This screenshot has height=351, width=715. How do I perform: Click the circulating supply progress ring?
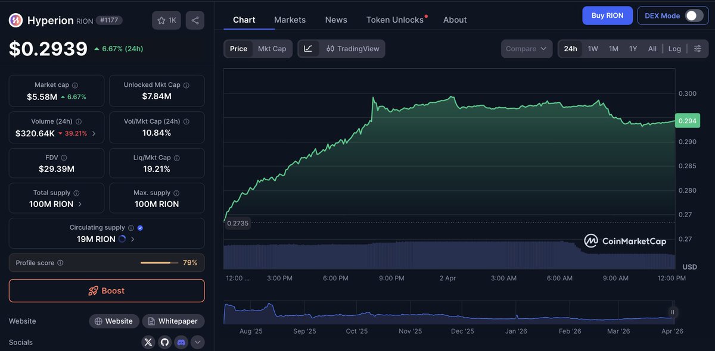pos(122,239)
